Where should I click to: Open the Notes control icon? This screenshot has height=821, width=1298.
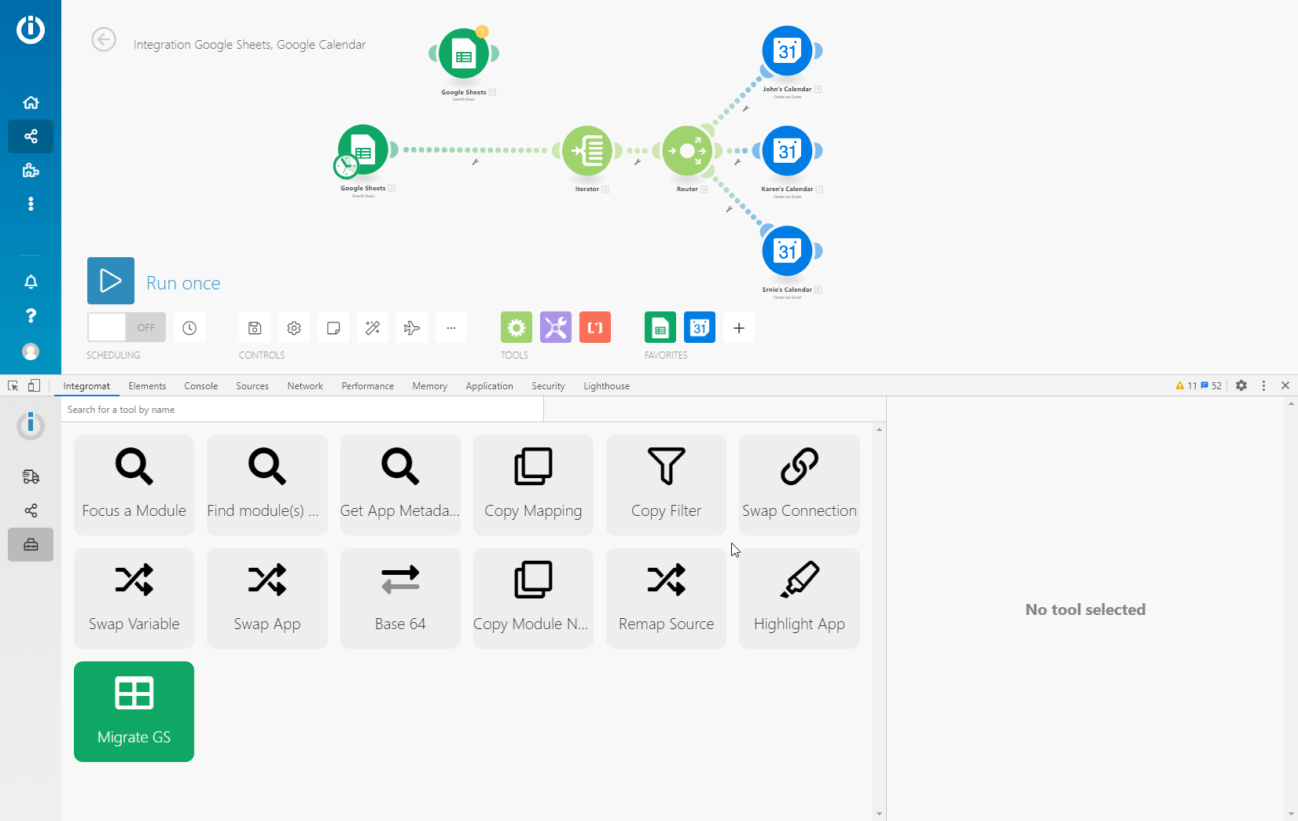(x=333, y=327)
